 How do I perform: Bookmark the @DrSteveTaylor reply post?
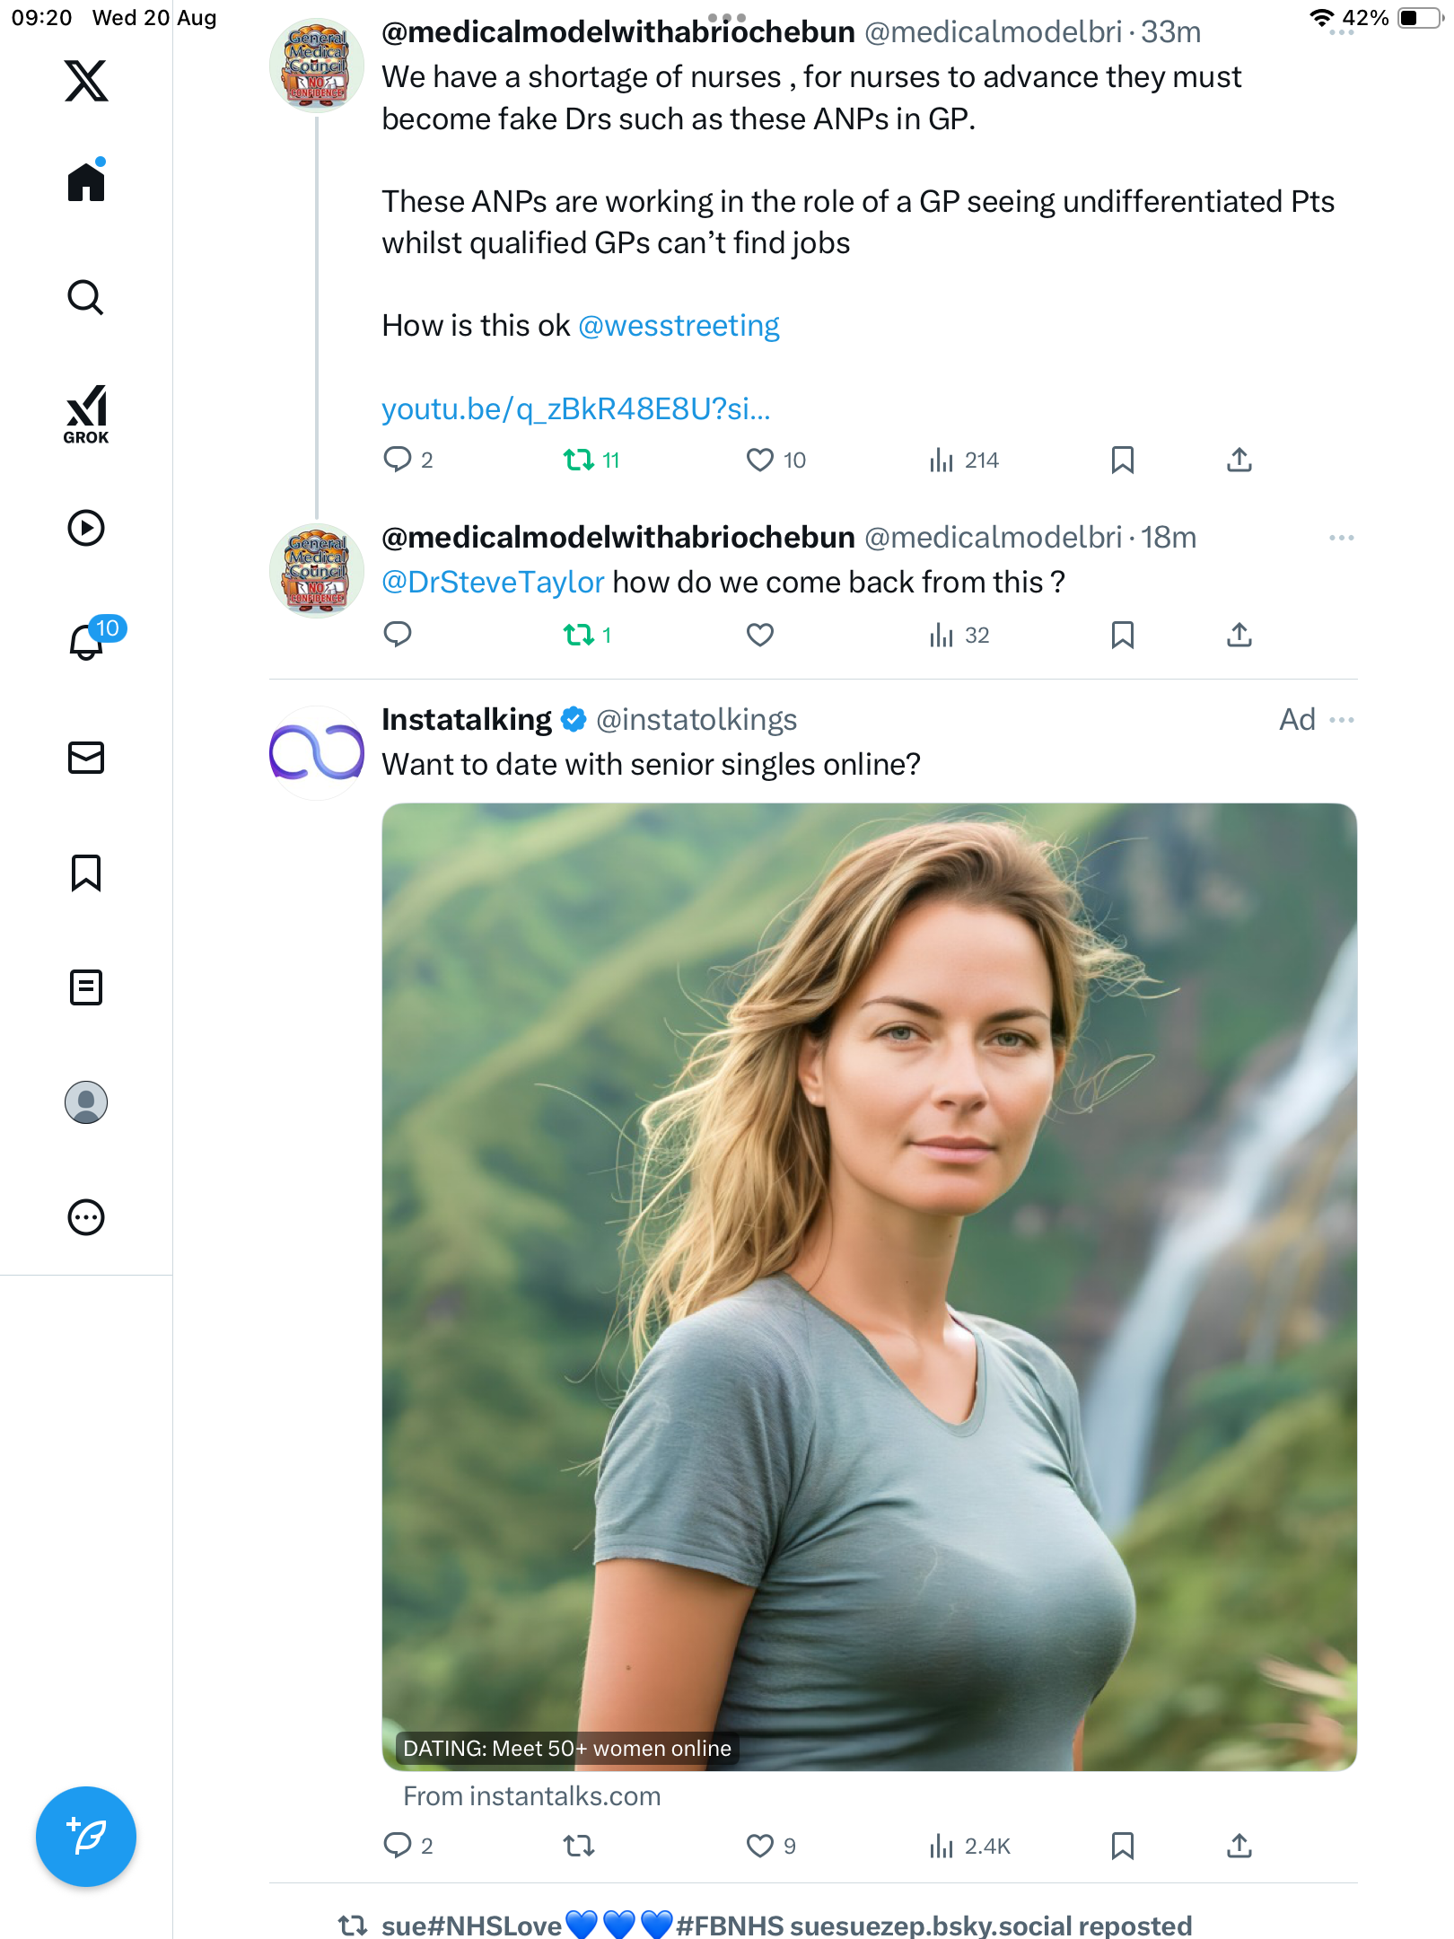1122,636
